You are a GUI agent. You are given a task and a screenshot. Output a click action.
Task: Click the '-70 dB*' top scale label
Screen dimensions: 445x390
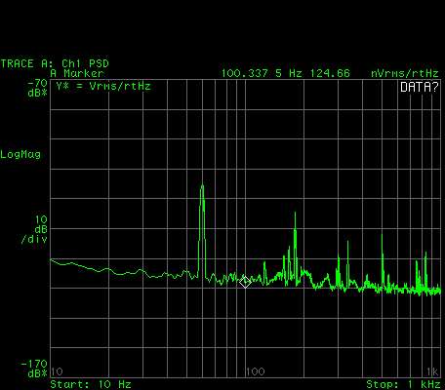click(37, 88)
